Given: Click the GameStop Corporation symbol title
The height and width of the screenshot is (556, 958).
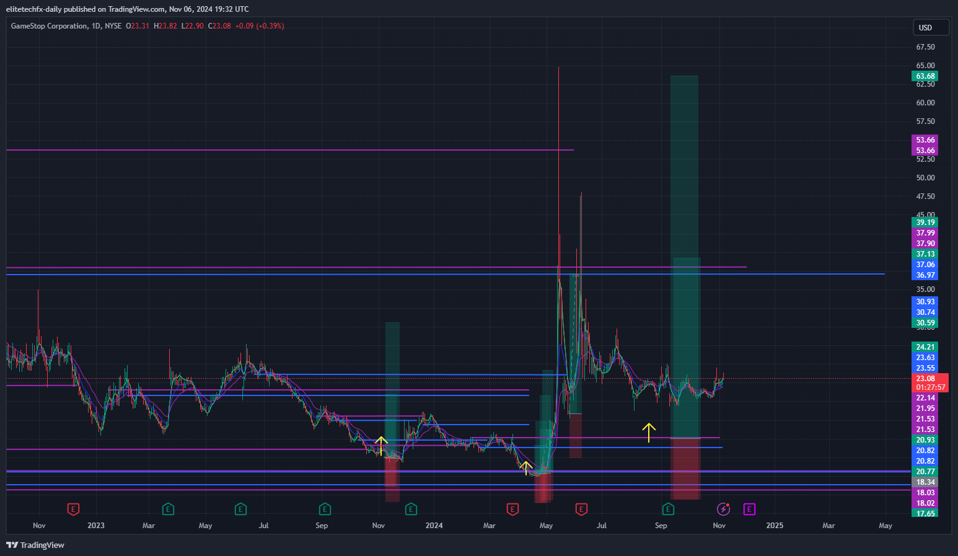Looking at the screenshot, I should coord(50,26).
